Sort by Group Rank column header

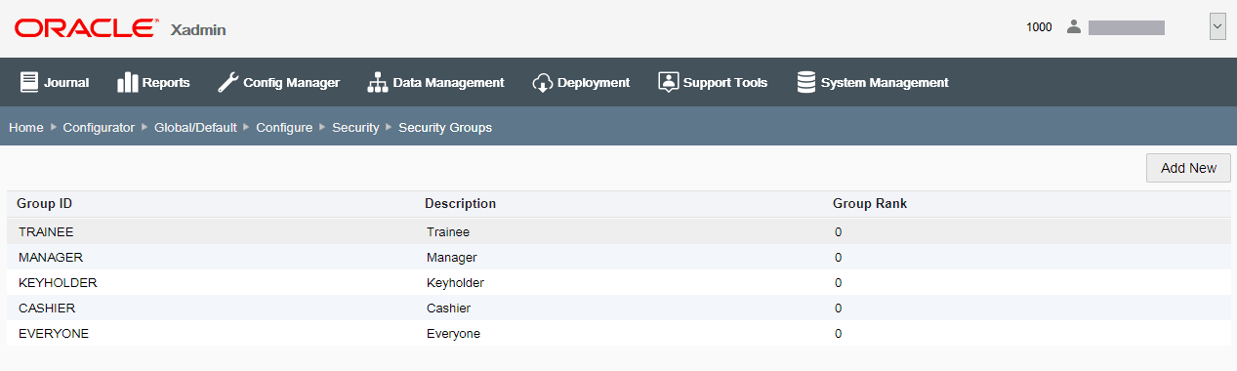870,203
